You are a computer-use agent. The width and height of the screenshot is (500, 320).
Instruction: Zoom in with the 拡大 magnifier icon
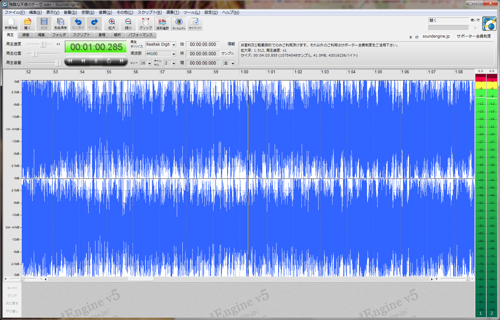(112, 24)
